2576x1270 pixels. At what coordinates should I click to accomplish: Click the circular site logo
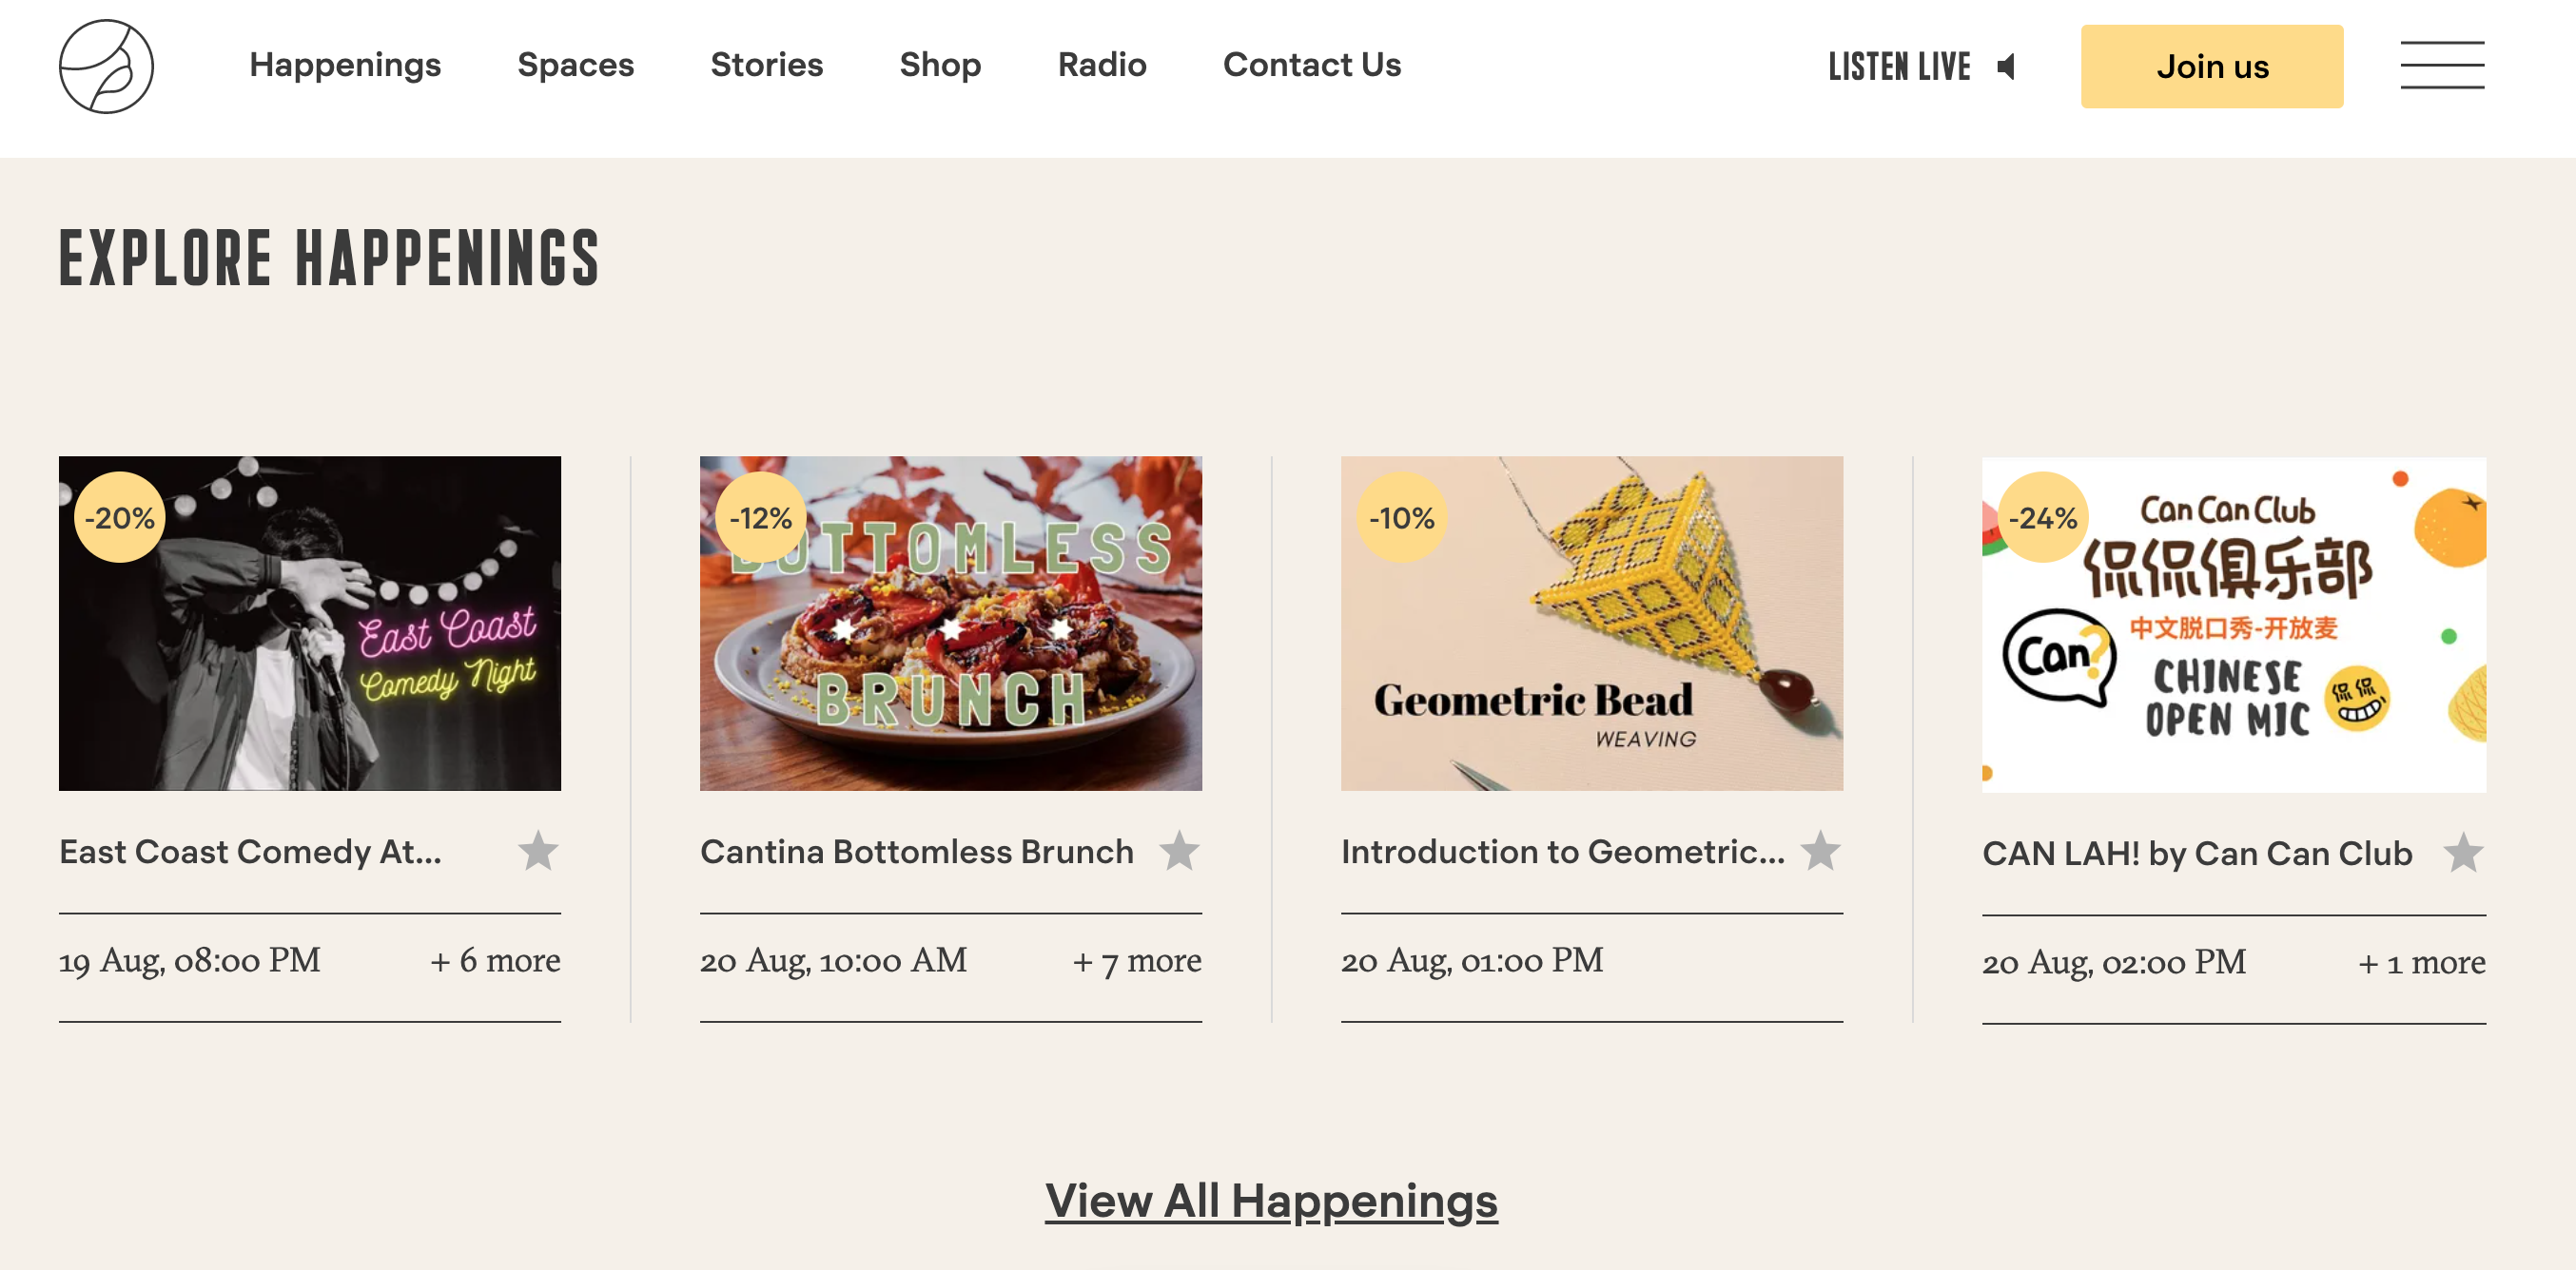(106, 66)
